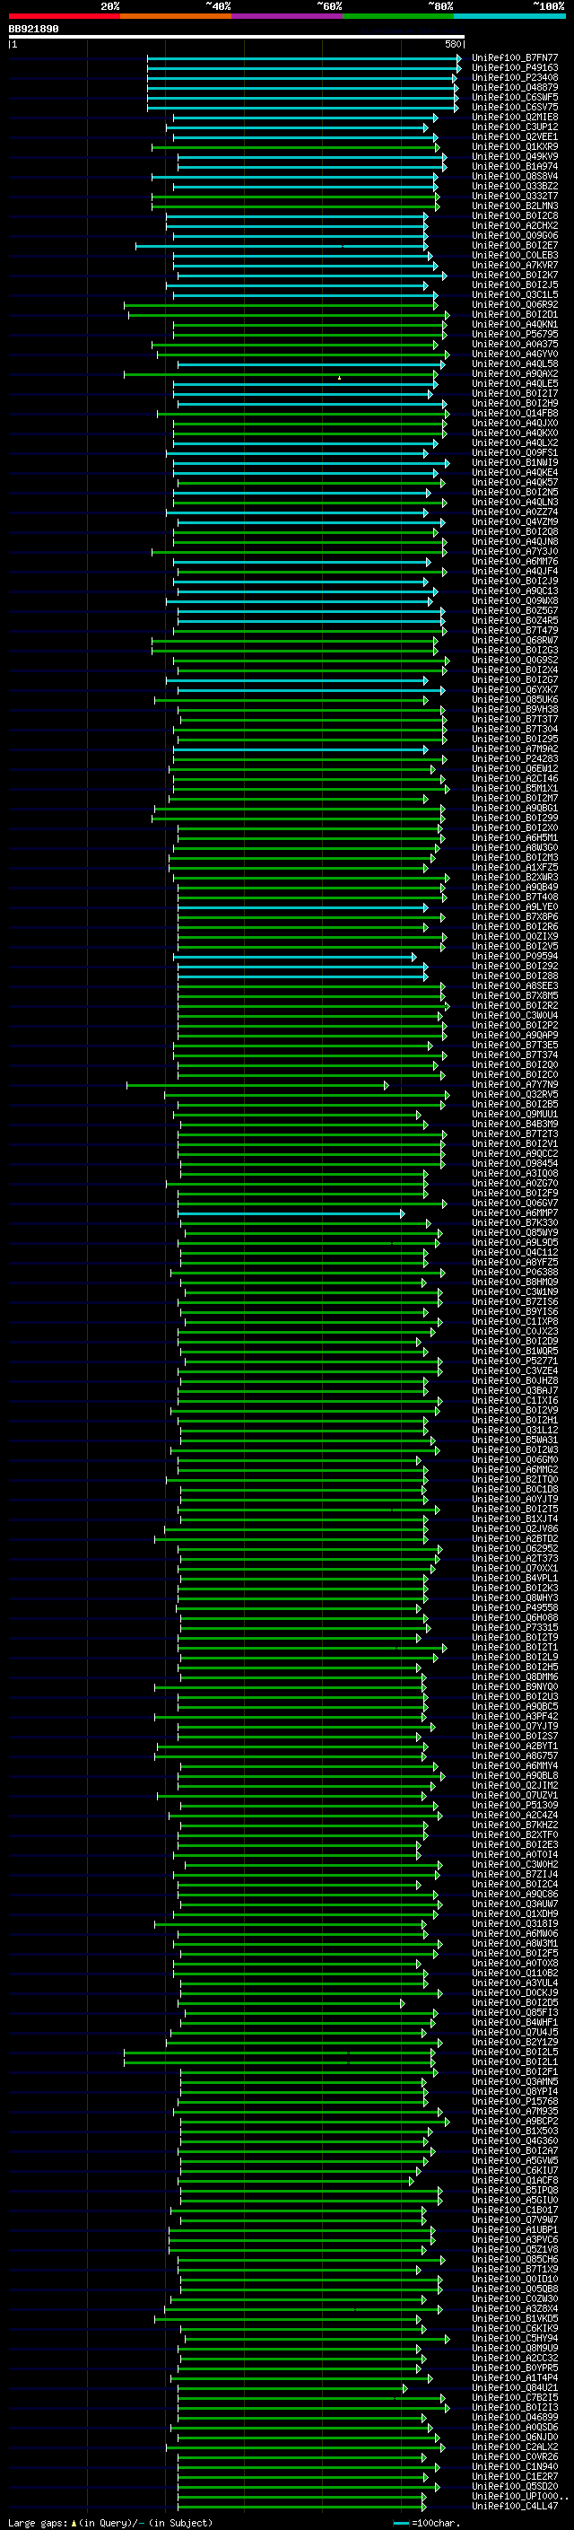Open hit UniRef100_P56795
This screenshot has width=574, height=2530.
coord(515,334)
